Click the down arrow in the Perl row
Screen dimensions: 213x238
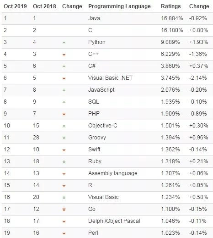64,233
